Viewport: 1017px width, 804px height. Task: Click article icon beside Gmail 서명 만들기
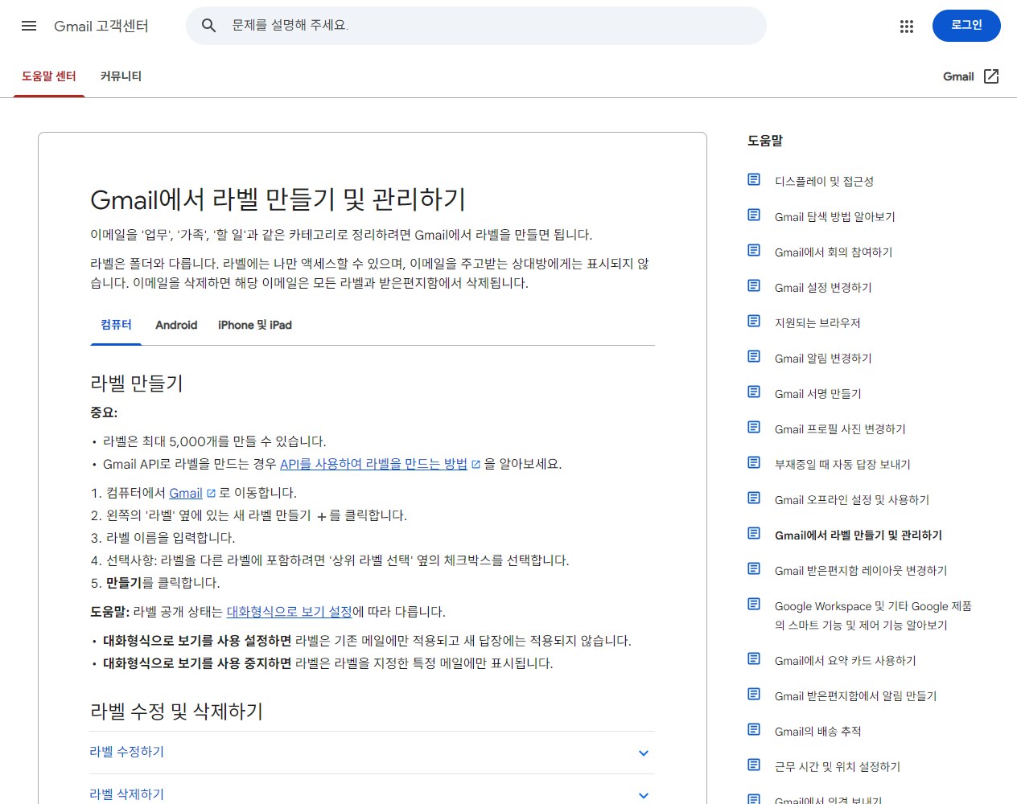(754, 392)
